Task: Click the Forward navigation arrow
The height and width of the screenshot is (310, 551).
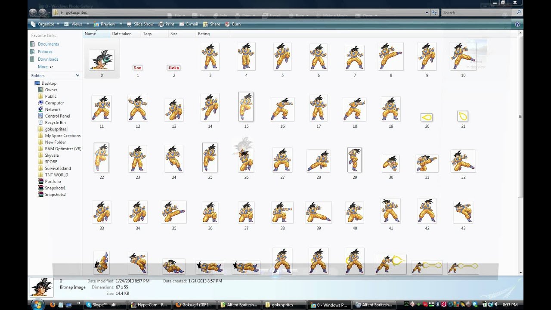Action: [43, 12]
